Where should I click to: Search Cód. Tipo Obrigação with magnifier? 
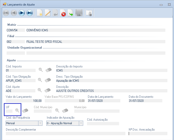(x=40, y=80)
